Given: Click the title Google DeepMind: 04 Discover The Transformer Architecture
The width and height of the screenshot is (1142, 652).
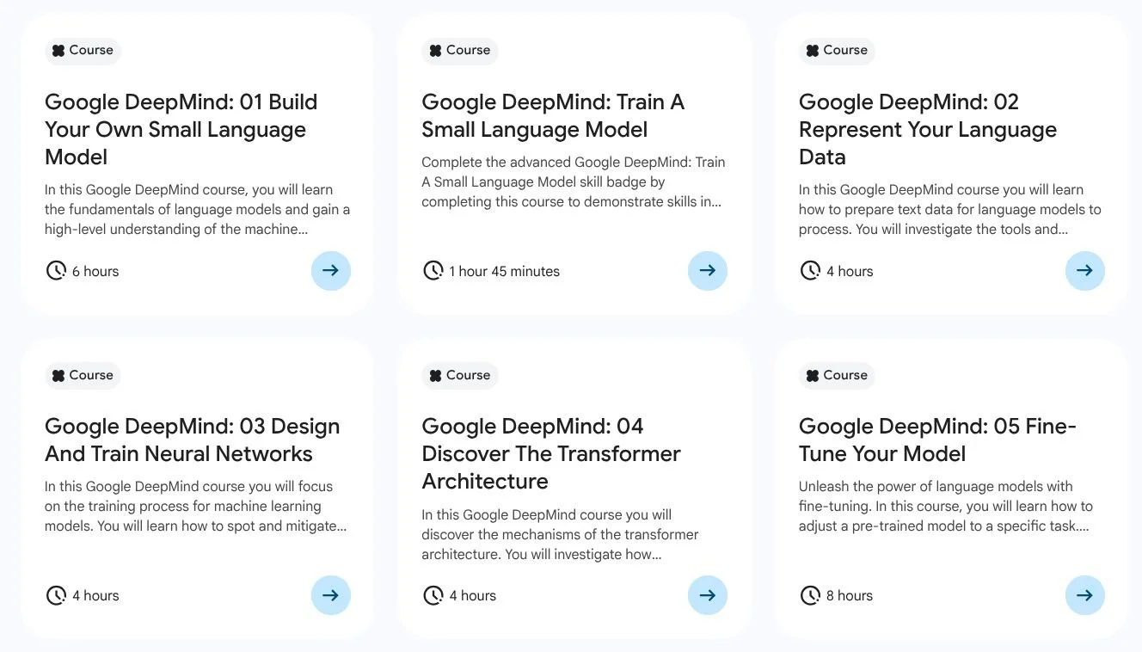Looking at the screenshot, I should click(x=551, y=453).
